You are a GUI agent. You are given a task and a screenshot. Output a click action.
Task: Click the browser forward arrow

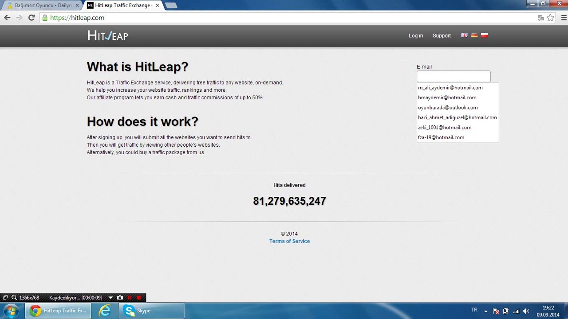[x=19, y=18]
